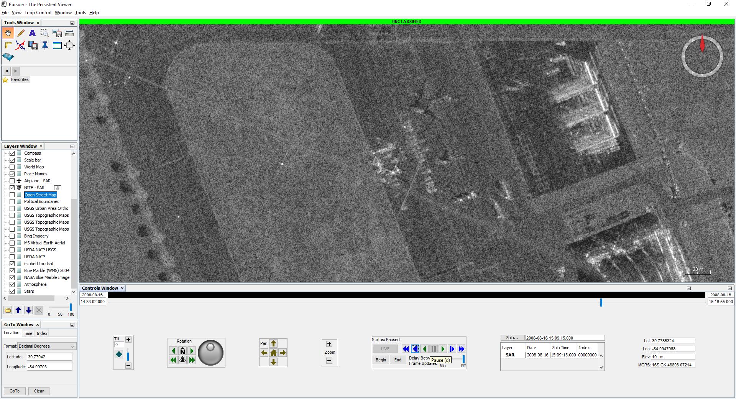Select the hand pan tool
Screen dimensions: 736x399
tap(8, 33)
